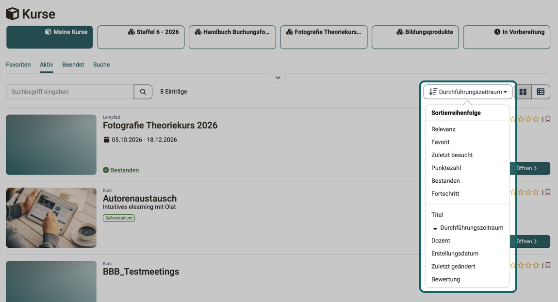Sort by Favorit
The width and height of the screenshot is (558, 302).
[441, 142]
